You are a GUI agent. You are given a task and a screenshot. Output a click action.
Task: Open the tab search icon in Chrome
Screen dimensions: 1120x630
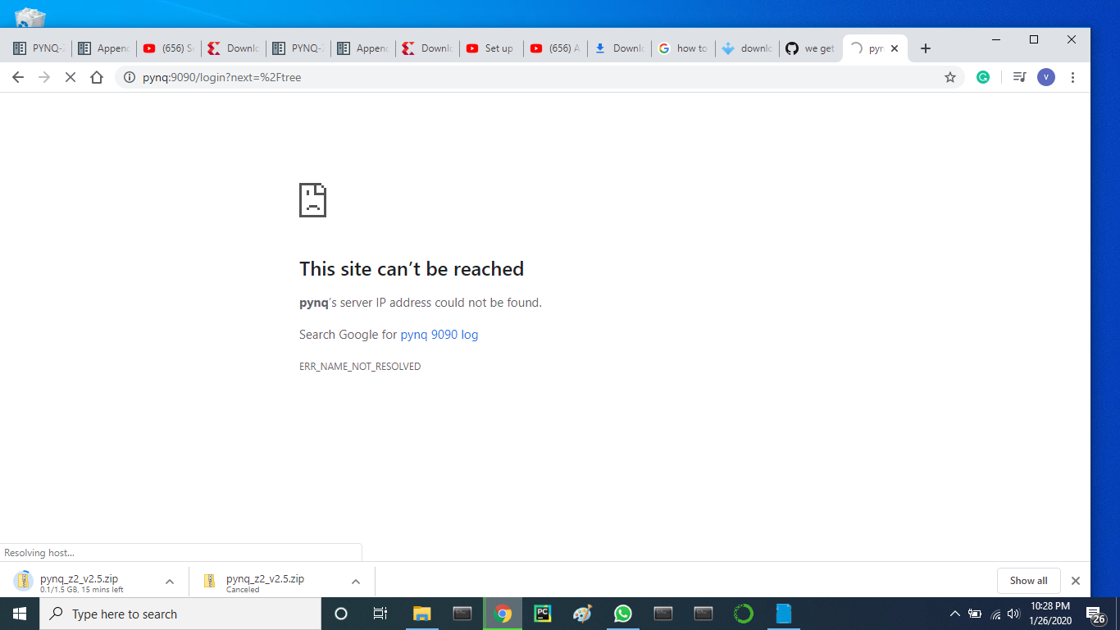click(x=1018, y=76)
